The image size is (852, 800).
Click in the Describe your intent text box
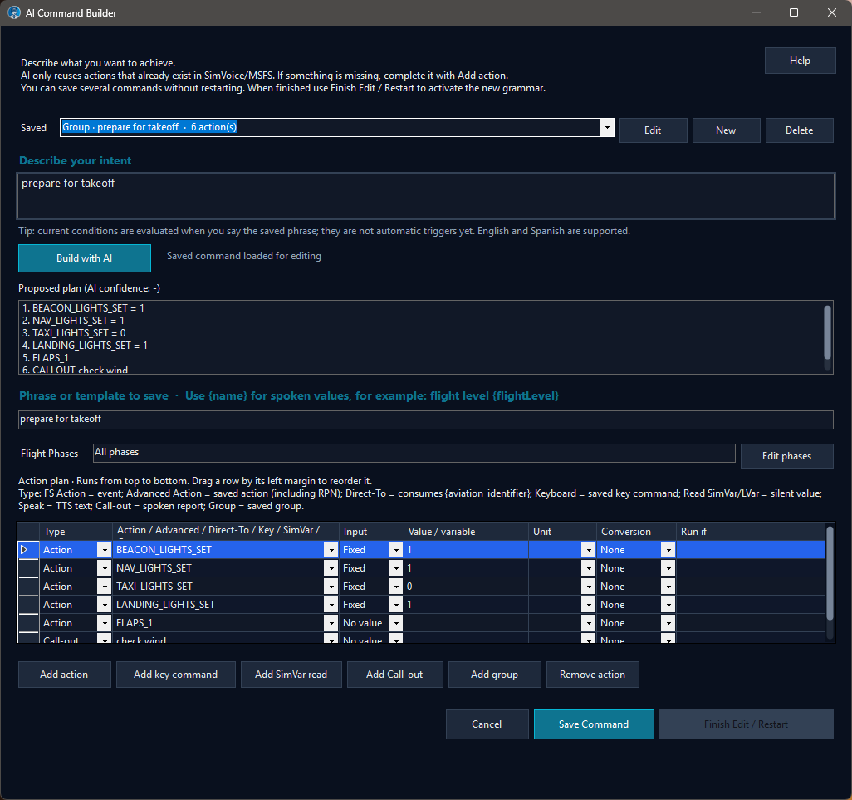click(426, 196)
